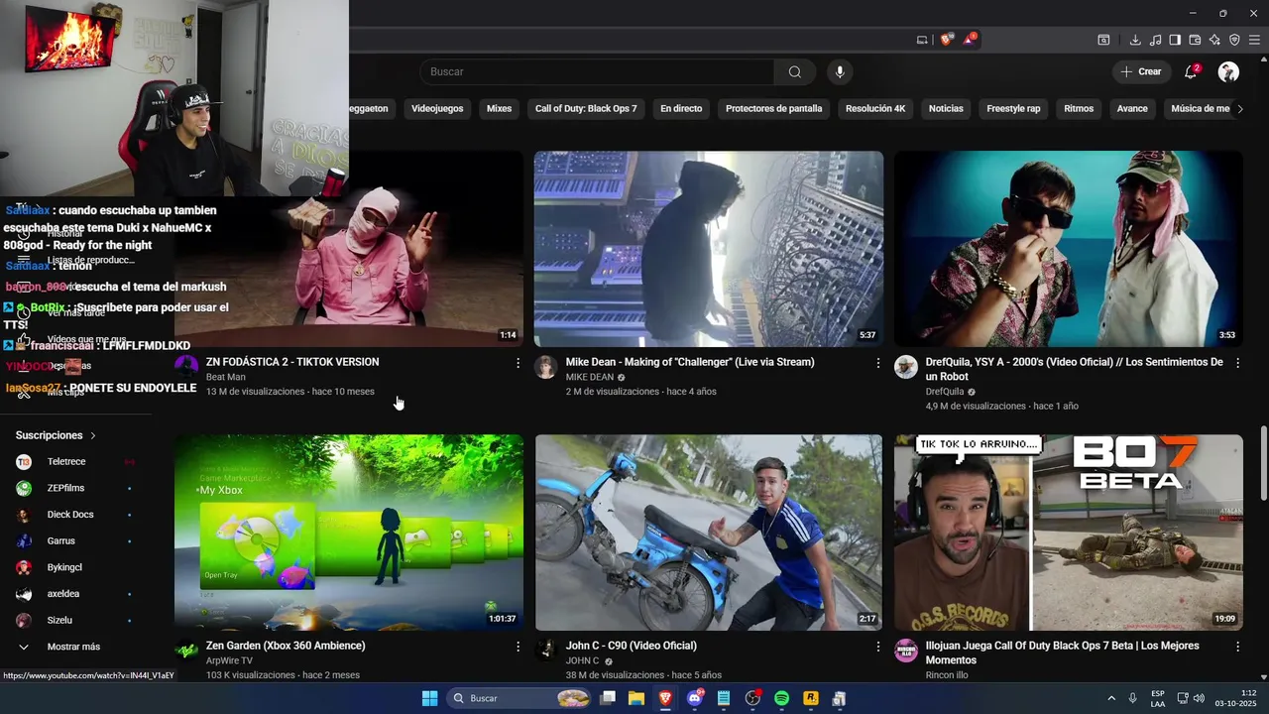Click the YouTube search magnifier button
Viewport: 1269px width, 714px height.
795,71
